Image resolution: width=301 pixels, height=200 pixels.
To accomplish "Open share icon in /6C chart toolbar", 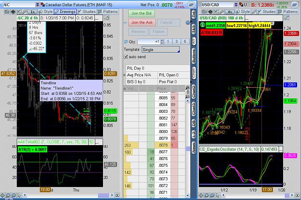I will pyautogui.click(x=7, y=12).
